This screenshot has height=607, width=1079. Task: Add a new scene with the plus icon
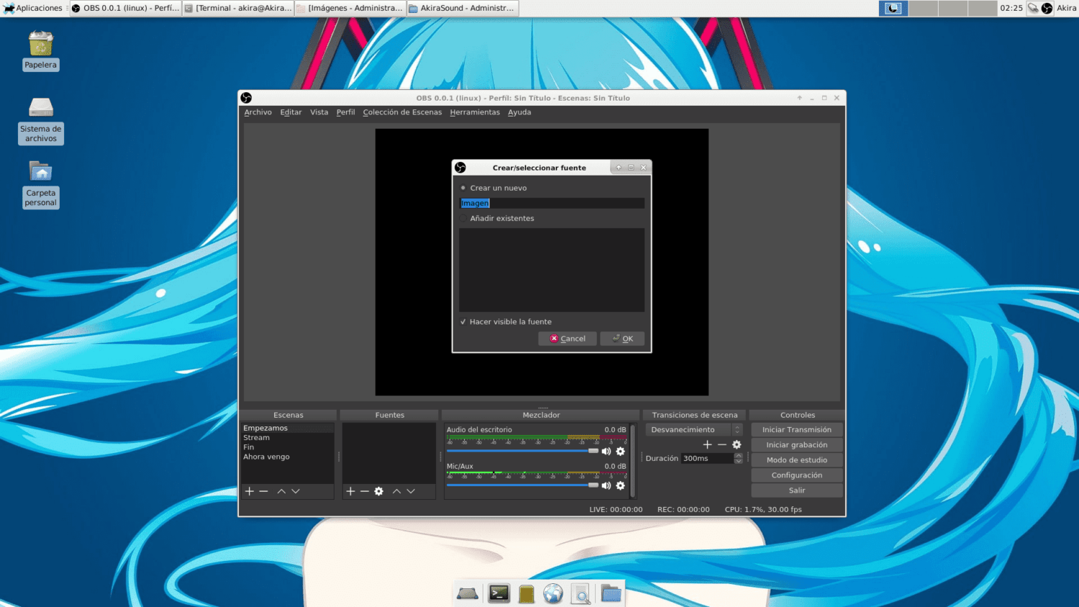coord(249,491)
